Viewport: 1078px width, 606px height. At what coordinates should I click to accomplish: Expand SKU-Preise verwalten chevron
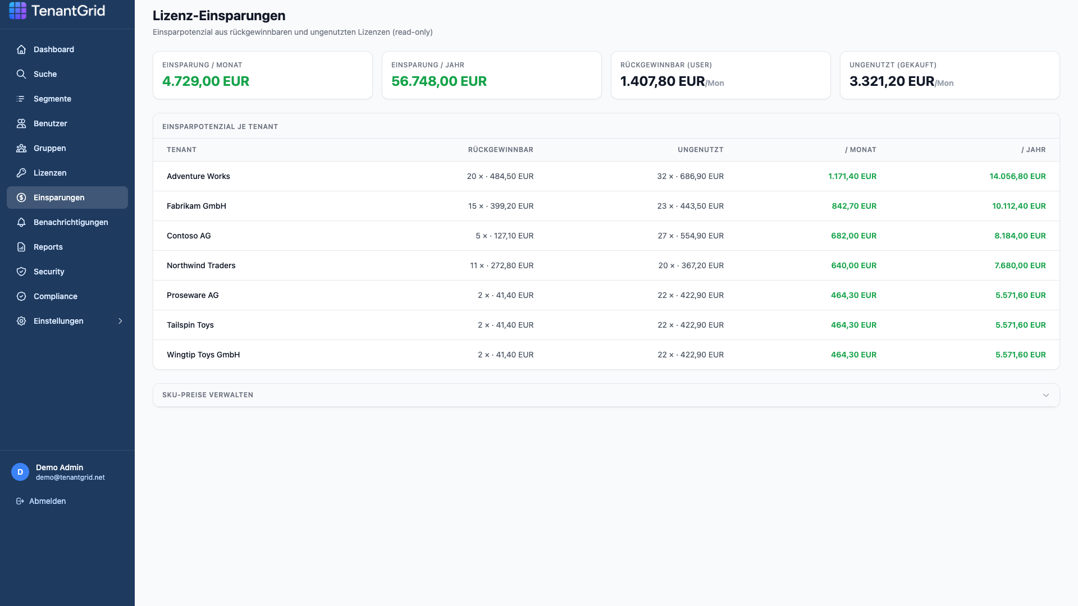tap(1046, 395)
